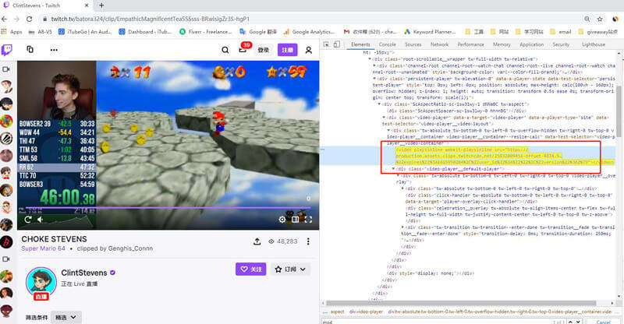Open the Twitch three-dots more menu
The height and width of the screenshot is (324, 624).
click(54, 50)
